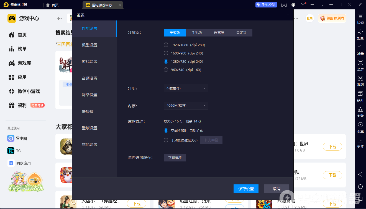
Task: Tap the Android back triangle button
Action: pos(360,174)
